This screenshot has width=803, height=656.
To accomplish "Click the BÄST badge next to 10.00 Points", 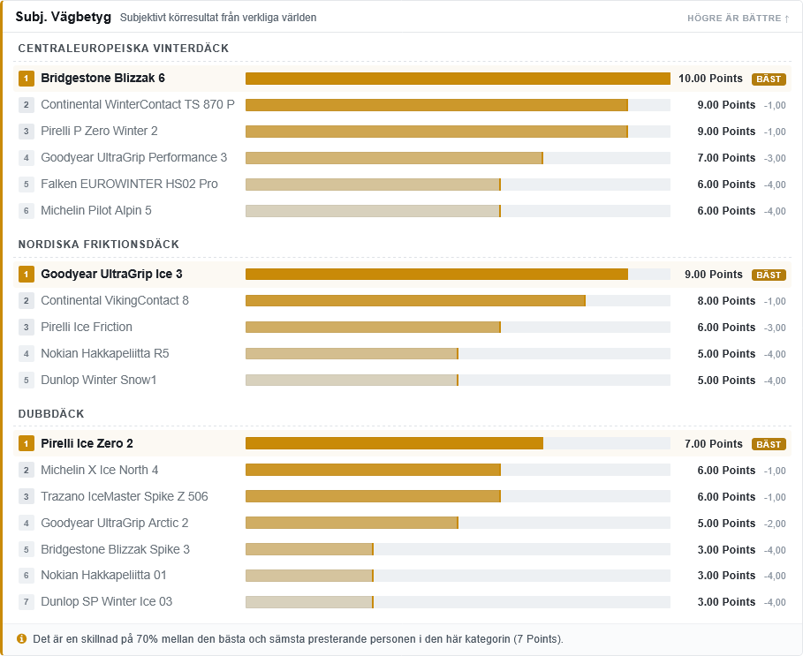I will click(769, 79).
